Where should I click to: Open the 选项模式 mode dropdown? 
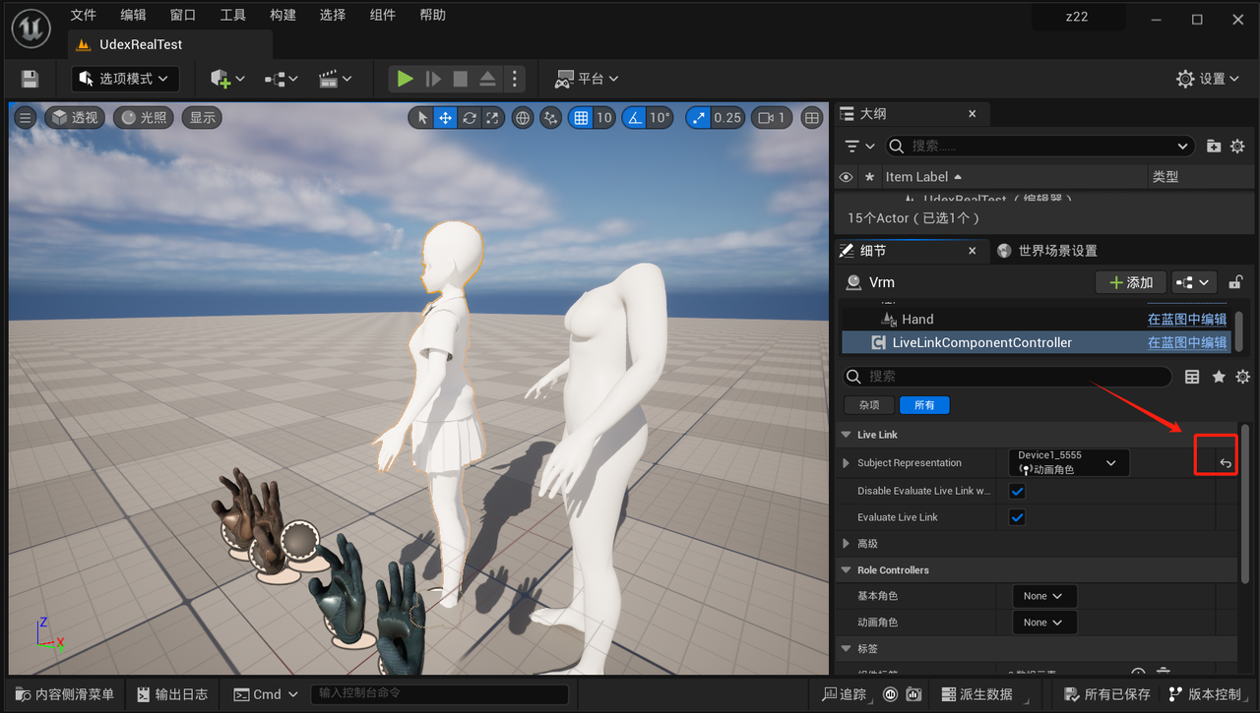125,79
